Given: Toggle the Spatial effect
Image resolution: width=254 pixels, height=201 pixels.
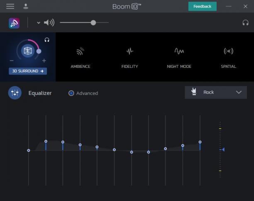Looking at the screenshot, I should click(228, 51).
